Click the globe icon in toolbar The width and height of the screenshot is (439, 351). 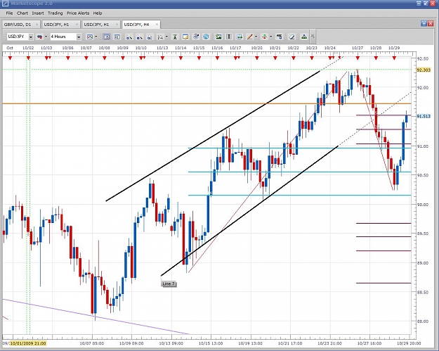coord(206,37)
